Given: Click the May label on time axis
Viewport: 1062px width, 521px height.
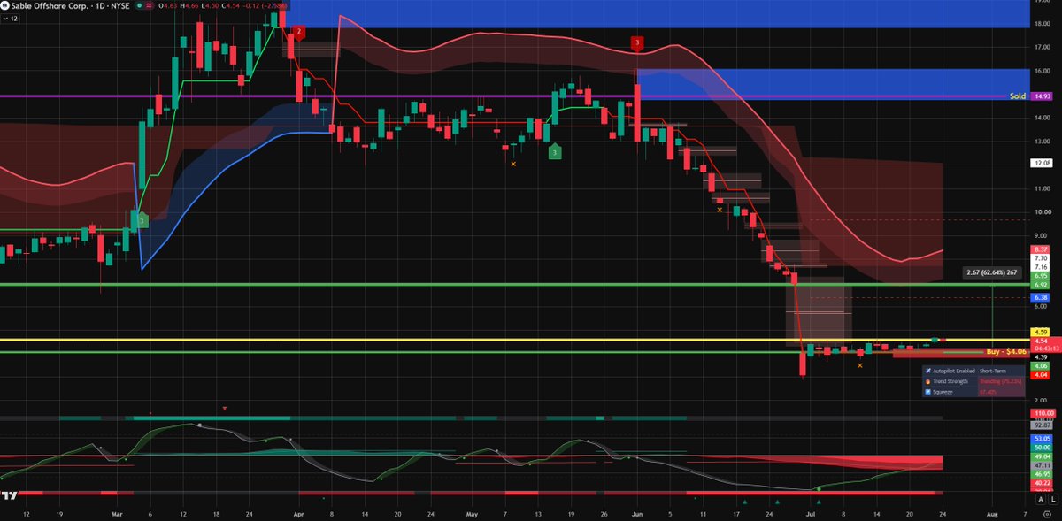Looking at the screenshot, I should click(x=472, y=513).
